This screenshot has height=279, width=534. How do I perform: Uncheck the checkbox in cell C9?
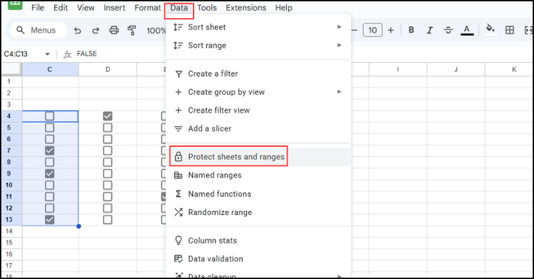tap(49, 174)
